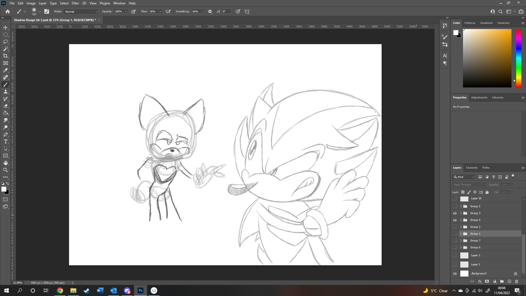Open the layer filter Kind dropdown
Screen dimensions: 526x296
point(464,177)
